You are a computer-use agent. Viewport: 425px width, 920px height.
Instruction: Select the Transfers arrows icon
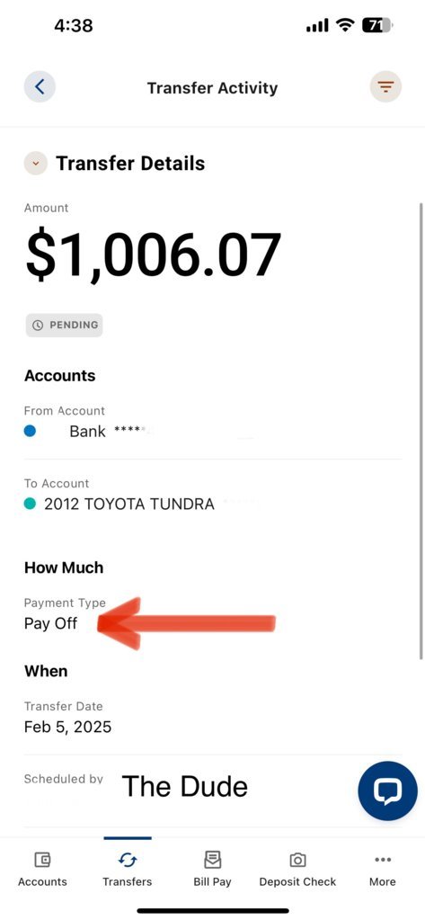point(128,860)
